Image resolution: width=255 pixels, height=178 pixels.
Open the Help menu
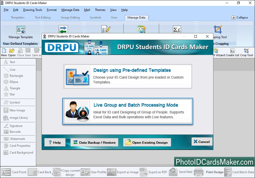[124, 10]
